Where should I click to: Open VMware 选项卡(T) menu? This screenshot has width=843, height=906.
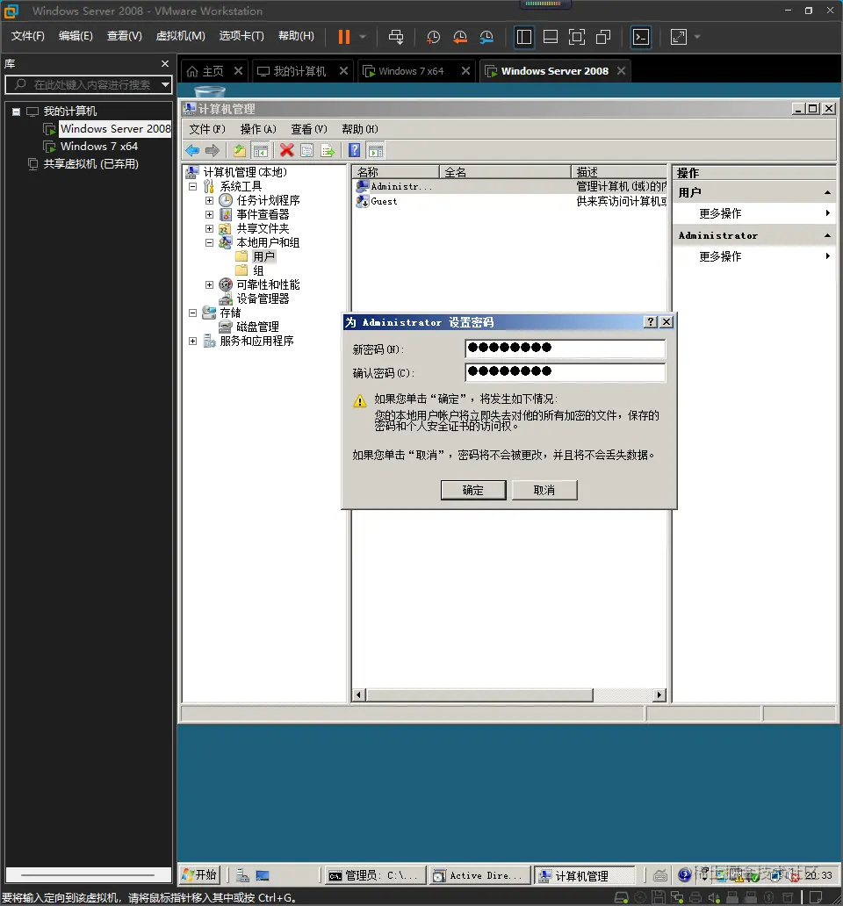[x=241, y=36]
